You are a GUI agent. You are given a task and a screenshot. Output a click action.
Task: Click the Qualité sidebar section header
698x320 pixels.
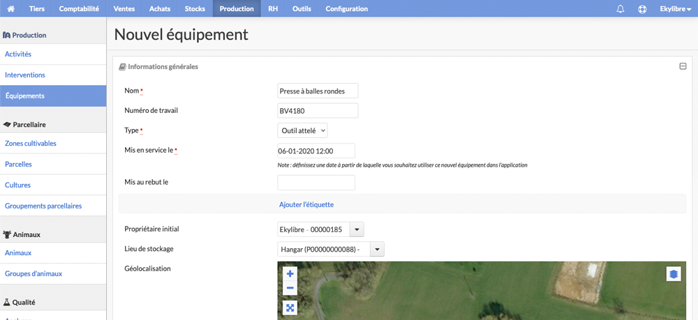19,303
